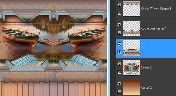Click the raster layer icon on Raster 1
This screenshot has height=96, width=176.
pyautogui.click(x=119, y=44)
